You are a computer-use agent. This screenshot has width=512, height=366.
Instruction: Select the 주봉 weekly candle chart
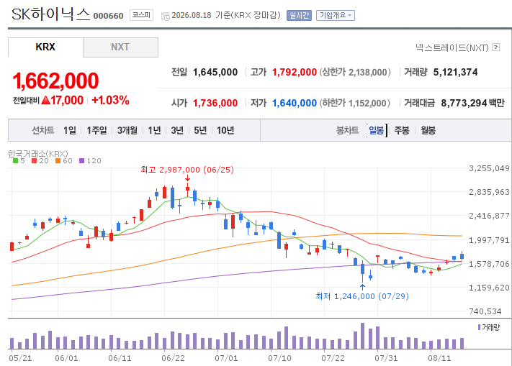click(402, 130)
